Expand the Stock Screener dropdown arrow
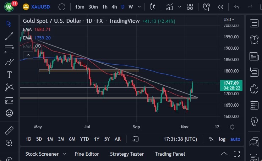This screenshot has height=161, width=262. (x=64, y=154)
